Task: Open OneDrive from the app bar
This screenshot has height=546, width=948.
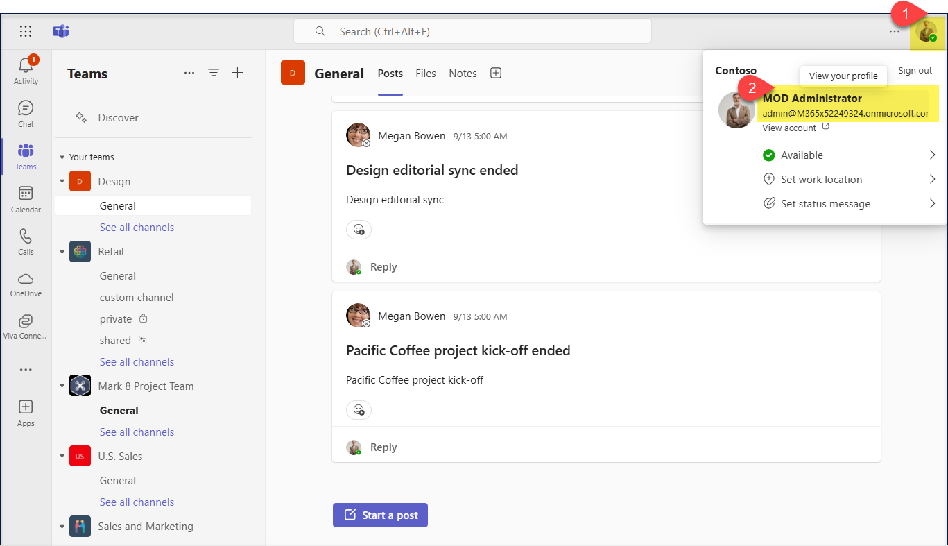Action: (x=26, y=283)
